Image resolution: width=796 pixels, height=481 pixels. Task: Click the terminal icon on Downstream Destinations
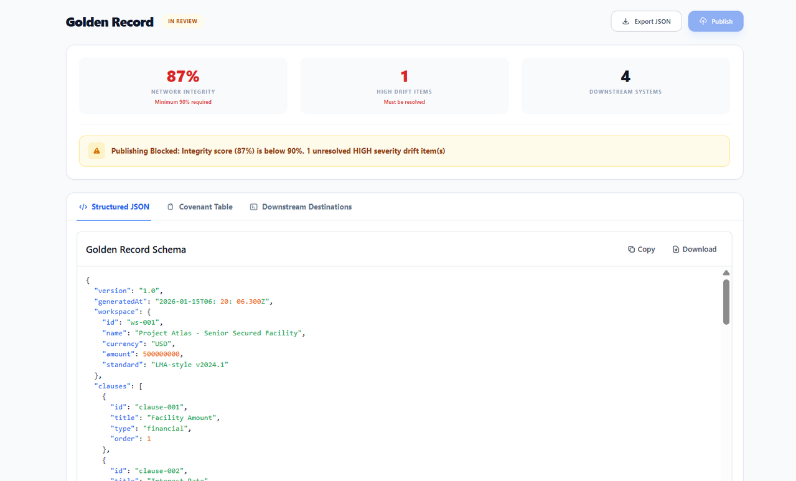pyautogui.click(x=253, y=207)
